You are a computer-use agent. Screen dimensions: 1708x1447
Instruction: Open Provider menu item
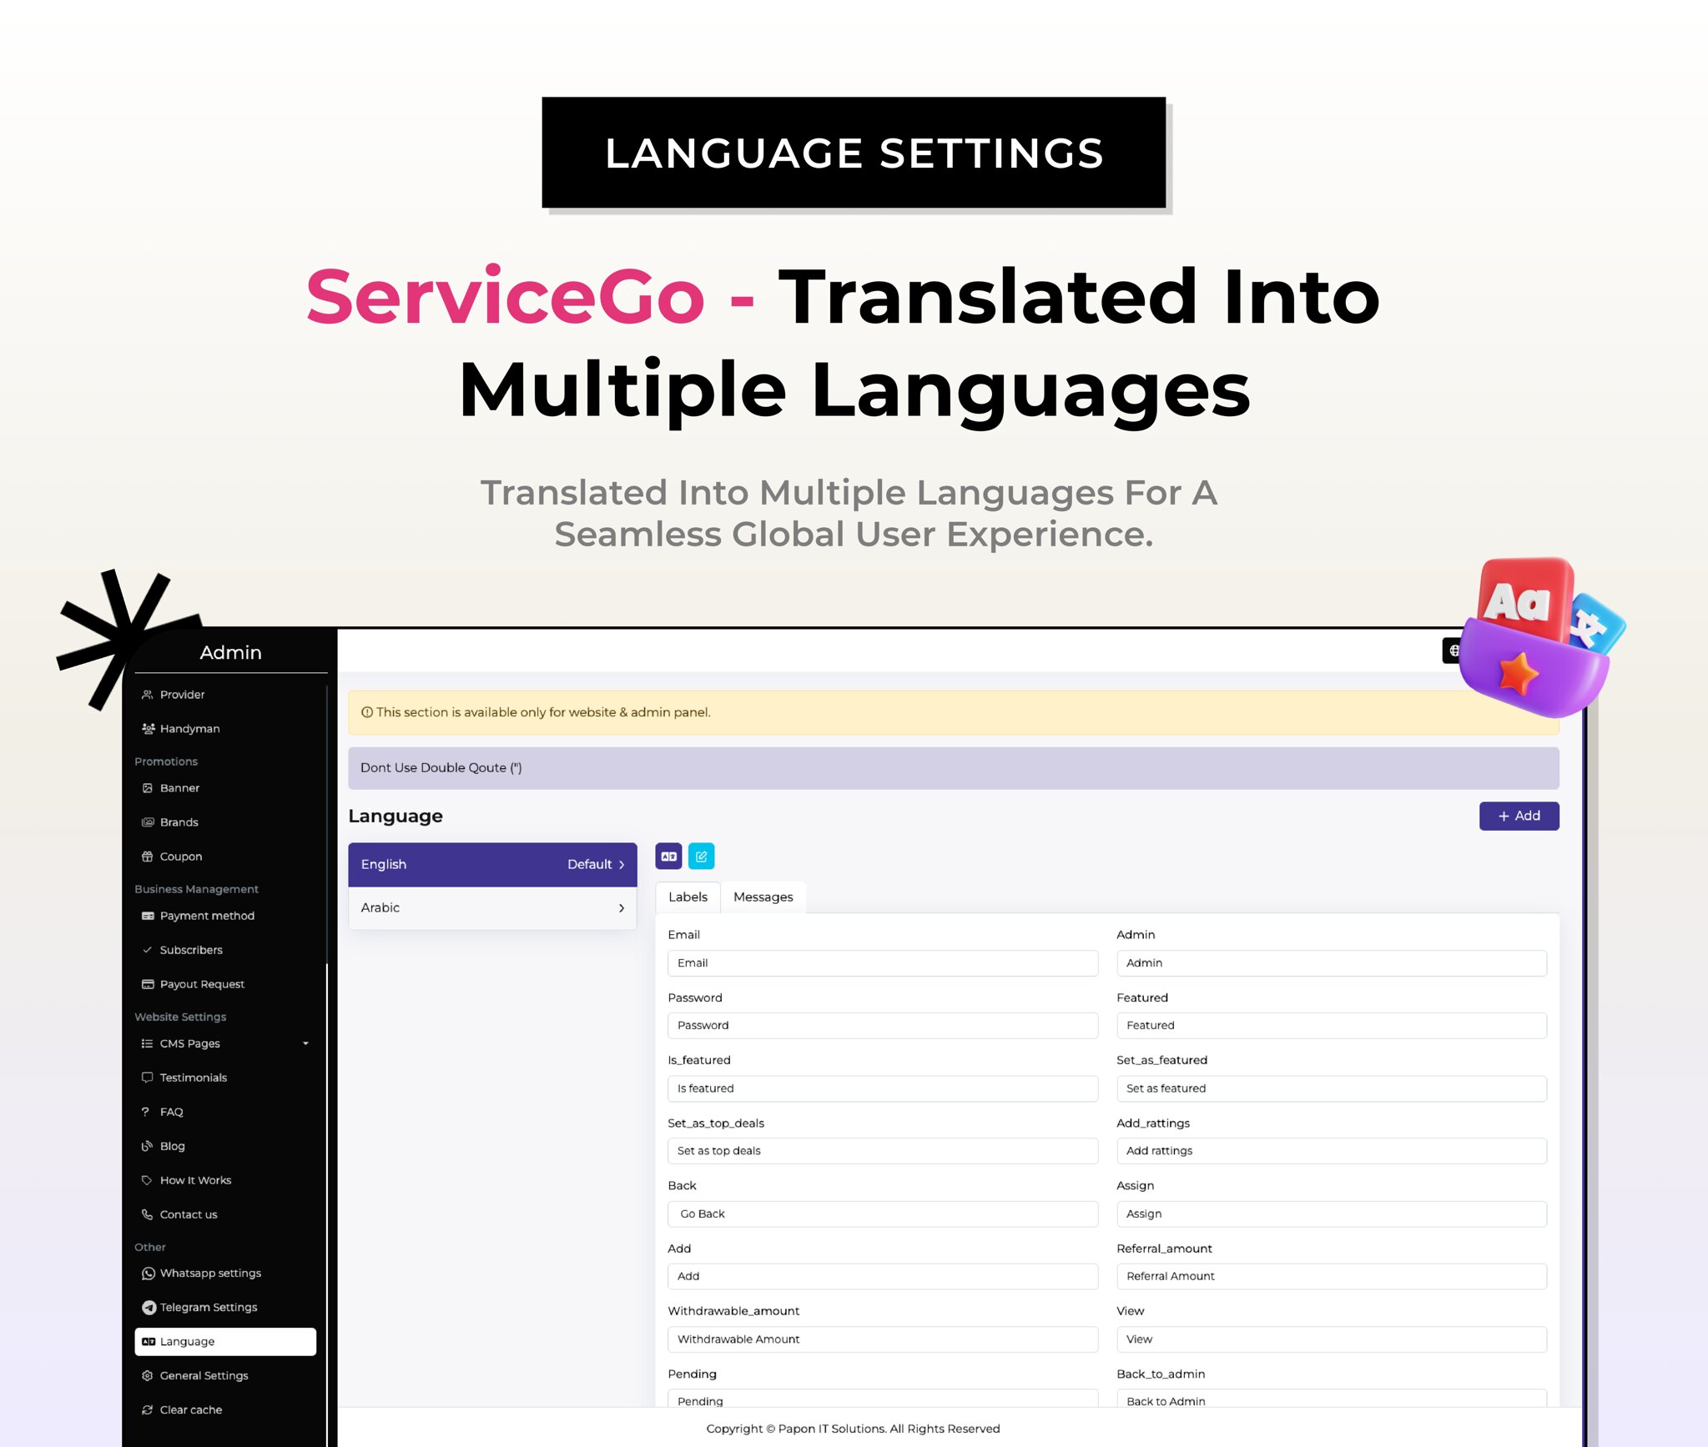coord(225,695)
